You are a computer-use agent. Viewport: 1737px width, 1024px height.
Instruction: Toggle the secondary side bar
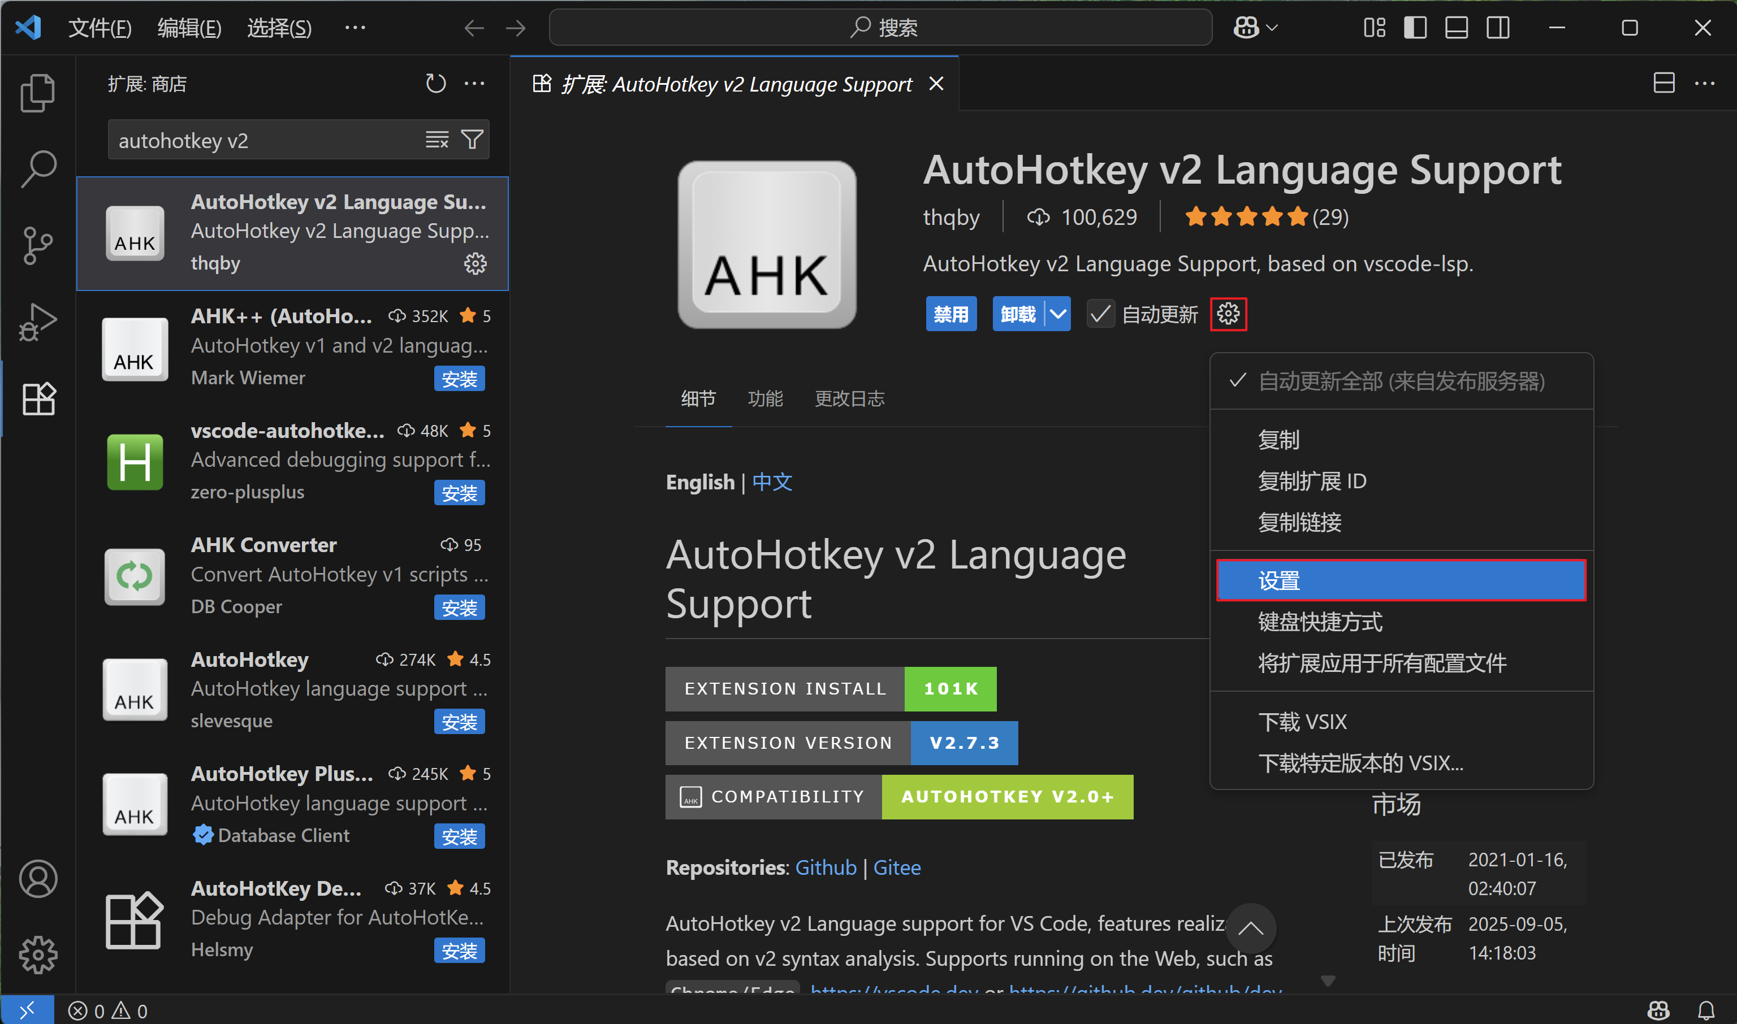1498,28
